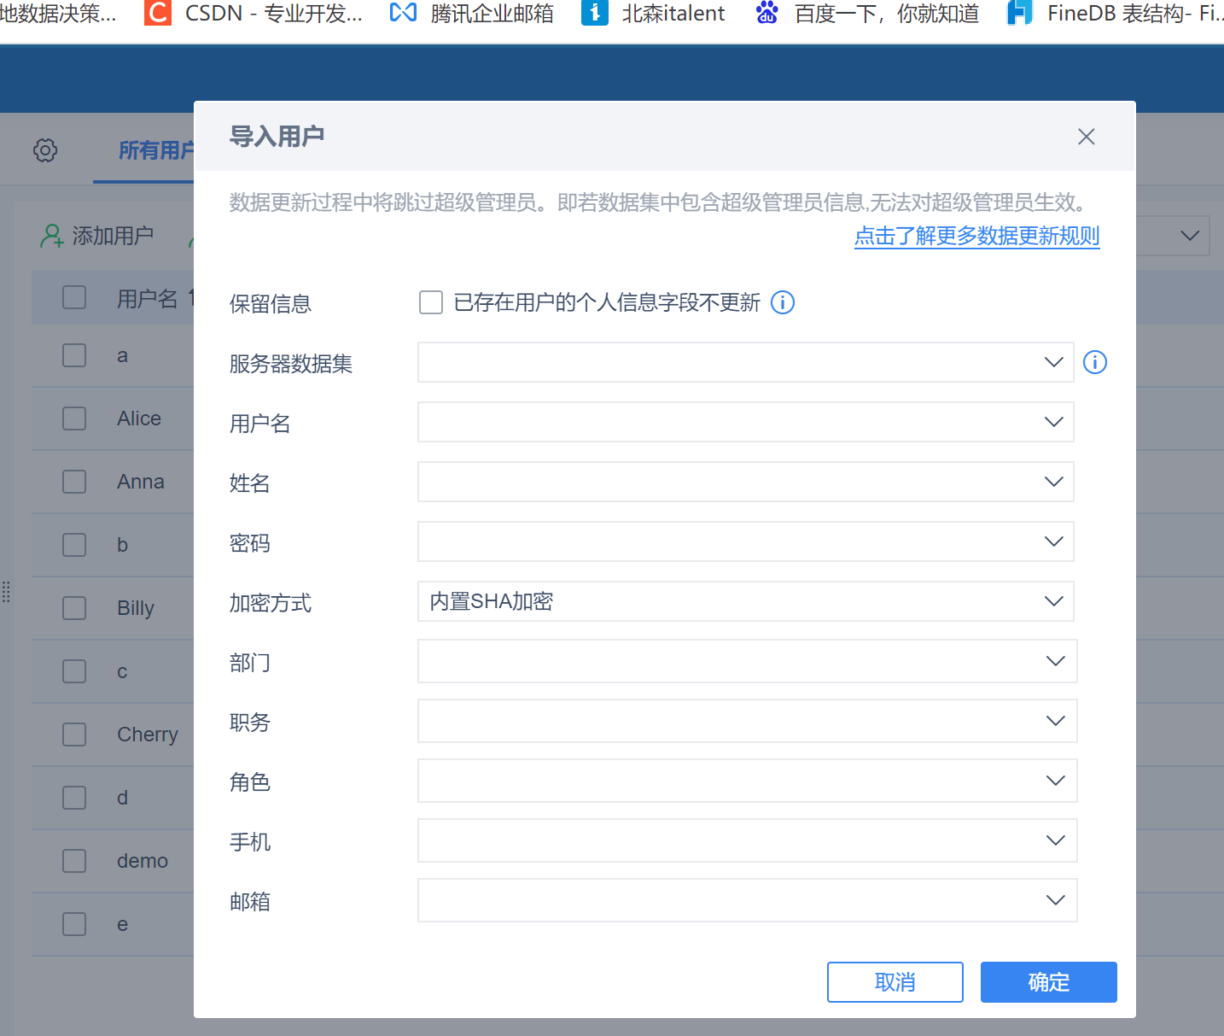This screenshot has height=1036, width=1224.
Task: Expand the dropdown behind the dialog's right edge
Action: click(x=1189, y=236)
